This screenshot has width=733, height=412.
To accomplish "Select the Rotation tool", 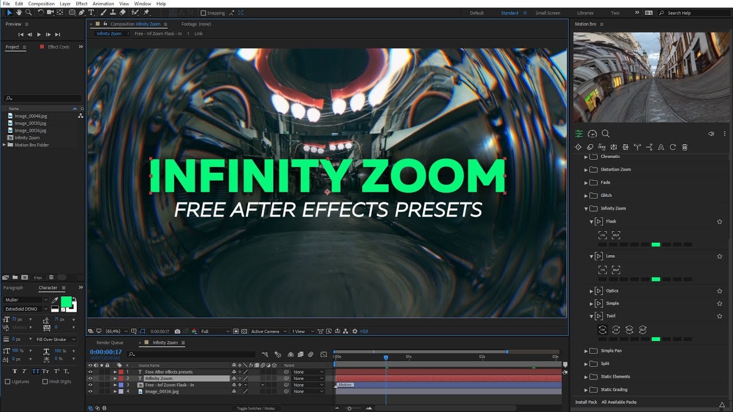I will [x=41, y=12].
